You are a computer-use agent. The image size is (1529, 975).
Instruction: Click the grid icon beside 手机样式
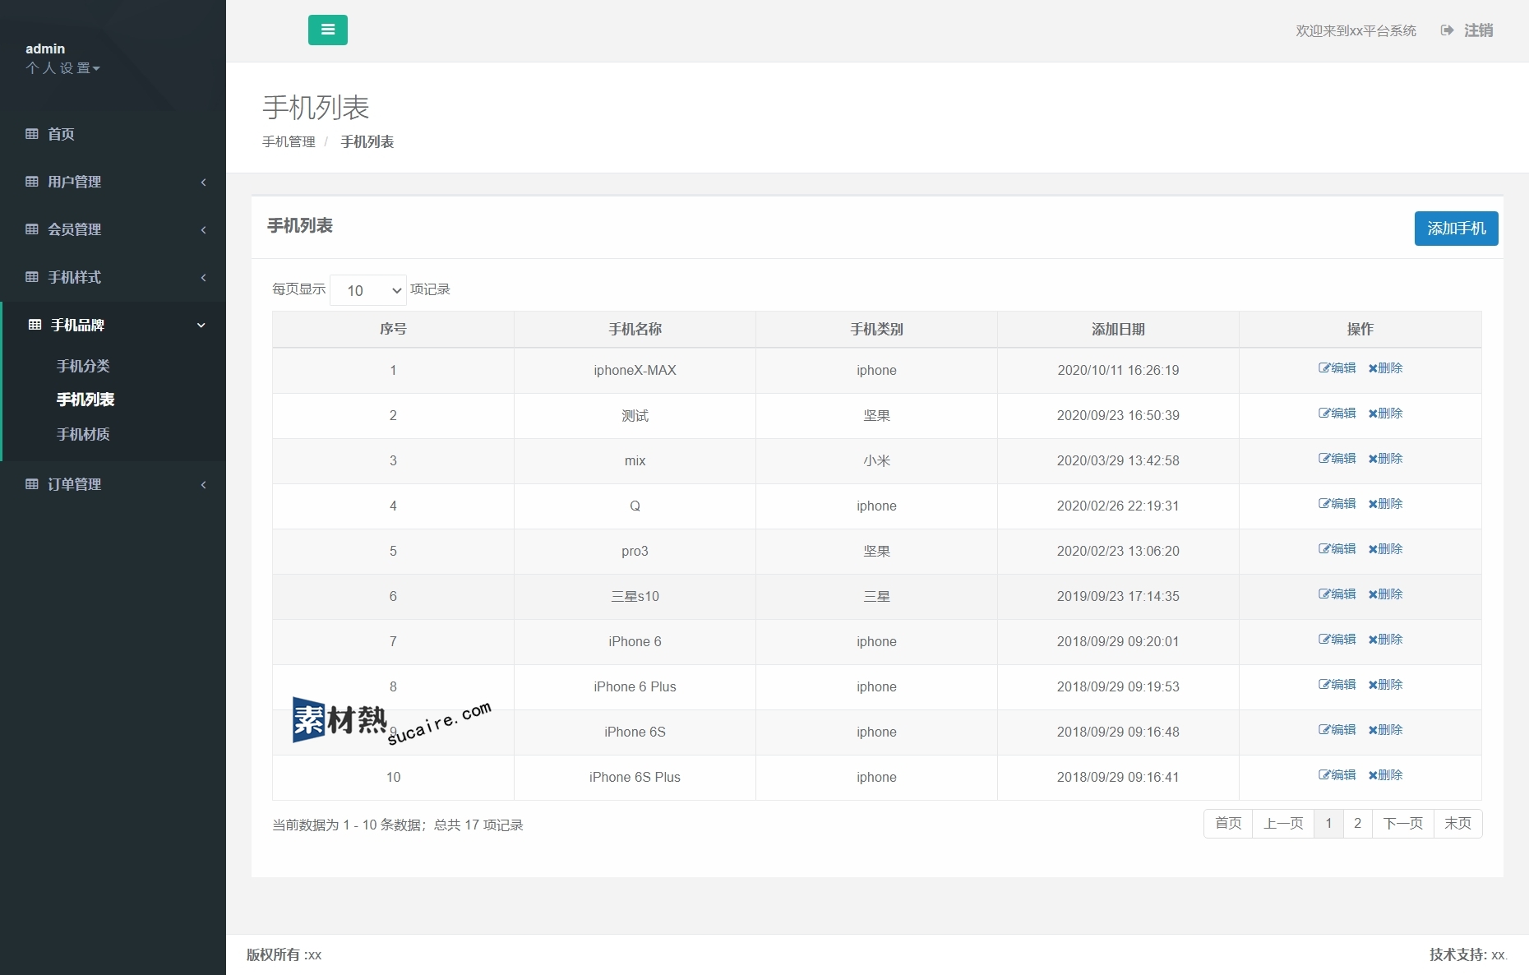32,277
